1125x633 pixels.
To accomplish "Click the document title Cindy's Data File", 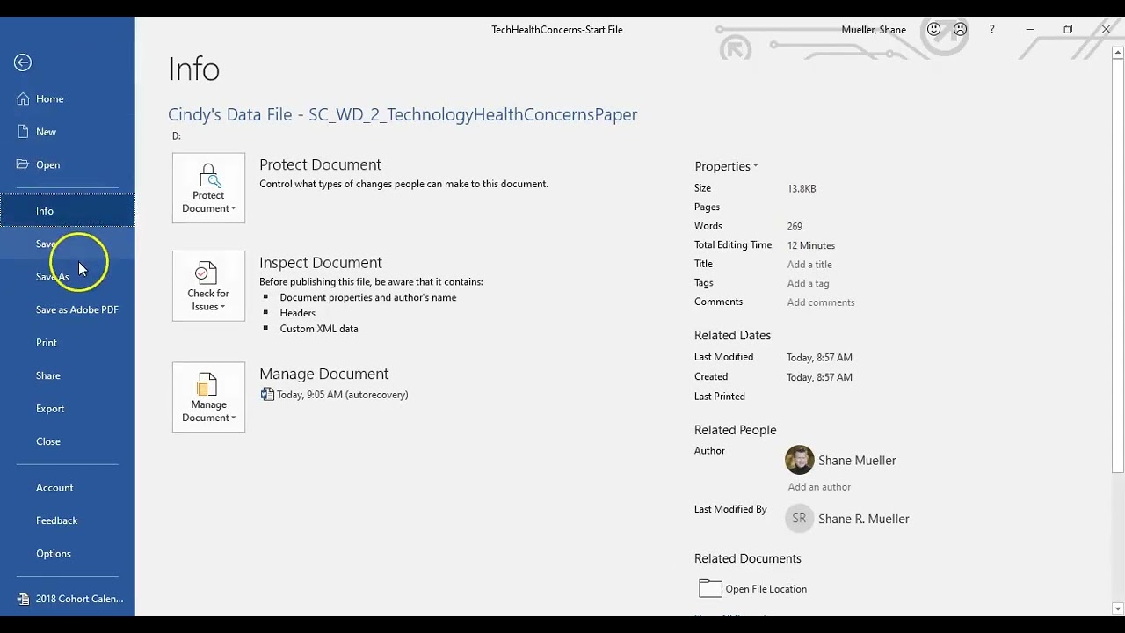I will (x=403, y=114).
